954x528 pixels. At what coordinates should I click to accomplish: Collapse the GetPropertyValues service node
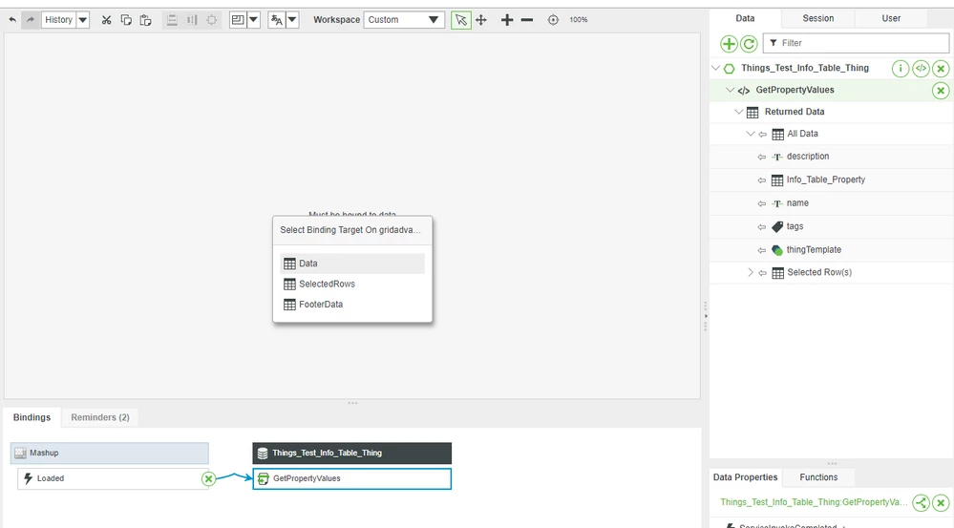(x=731, y=90)
